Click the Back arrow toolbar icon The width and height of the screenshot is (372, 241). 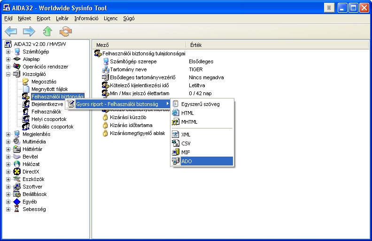[11, 31]
